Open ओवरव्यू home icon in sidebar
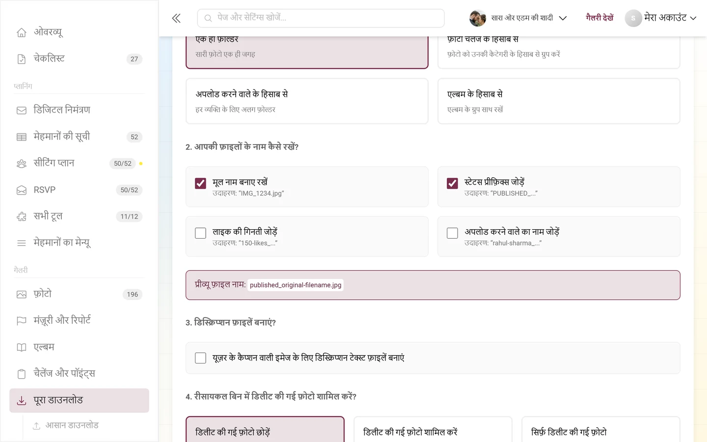 tap(22, 32)
